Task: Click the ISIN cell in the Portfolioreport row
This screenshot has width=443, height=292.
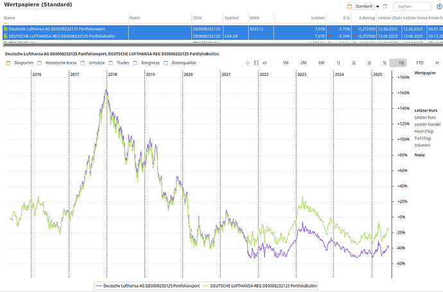Action: click(x=207, y=29)
